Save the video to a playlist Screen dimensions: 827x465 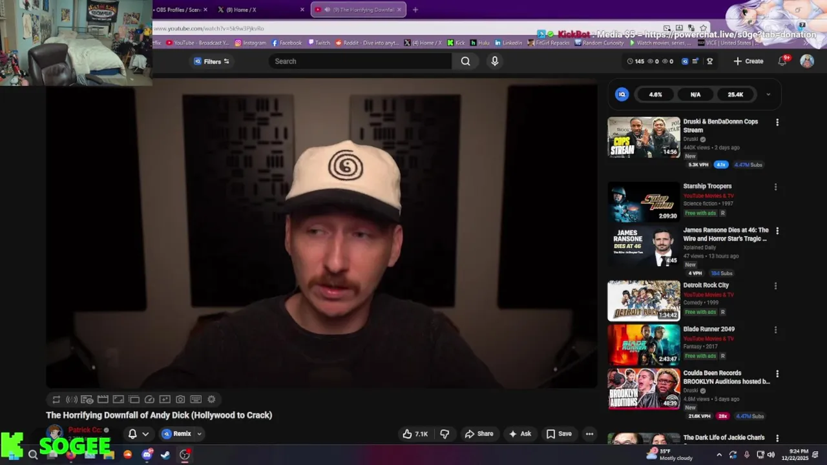[559, 434]
